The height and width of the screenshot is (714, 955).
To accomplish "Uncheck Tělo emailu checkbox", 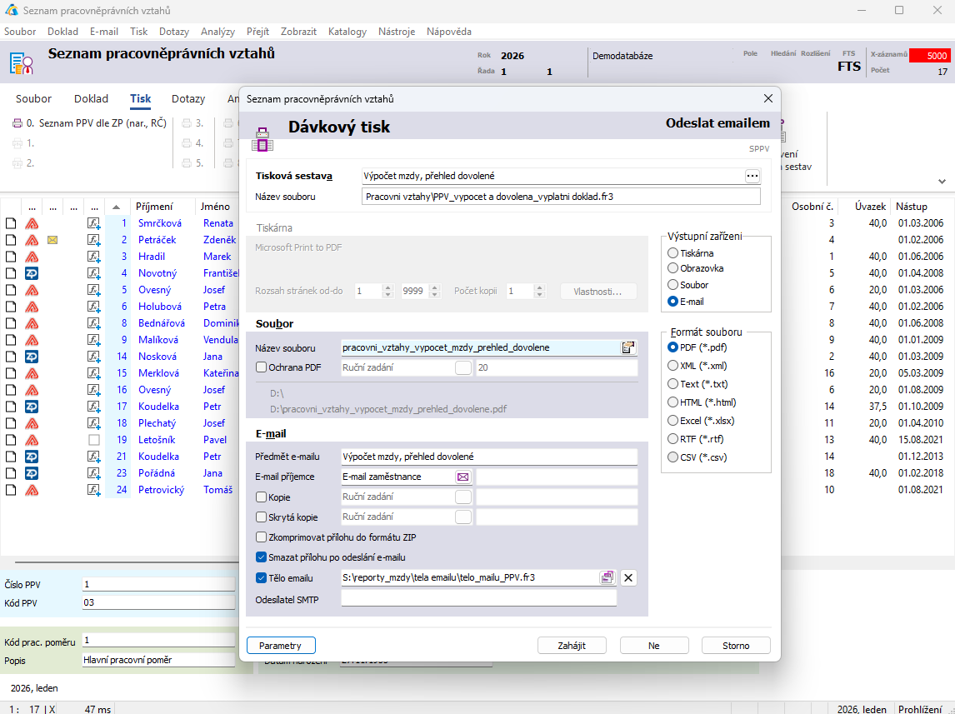I will (x=262, y=577).
